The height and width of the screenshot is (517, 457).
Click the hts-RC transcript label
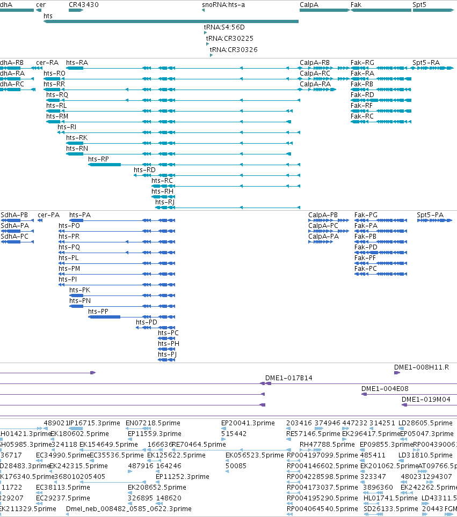tap(162, 181)
